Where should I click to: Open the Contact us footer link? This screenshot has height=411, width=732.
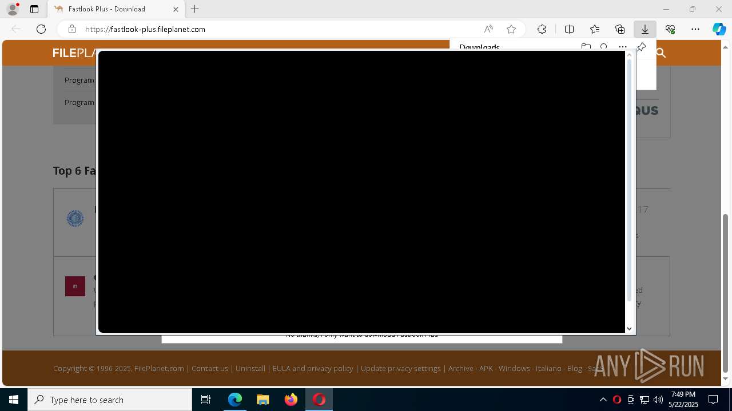point(210,368)
